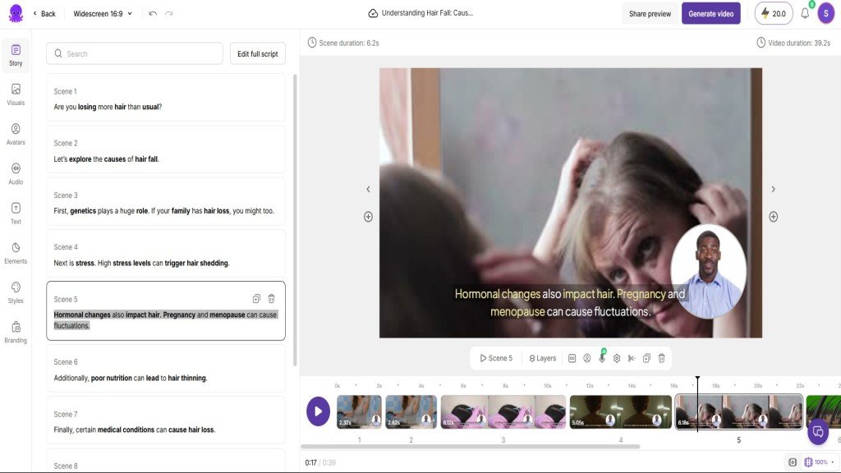Click the preview play icon near zoom
Image resolution: width=841 pixels, height=473 pixels.
793,462
